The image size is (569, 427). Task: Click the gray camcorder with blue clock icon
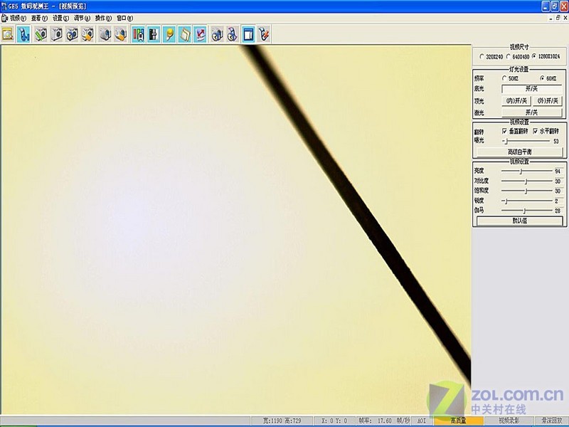[x=217, y=34]
